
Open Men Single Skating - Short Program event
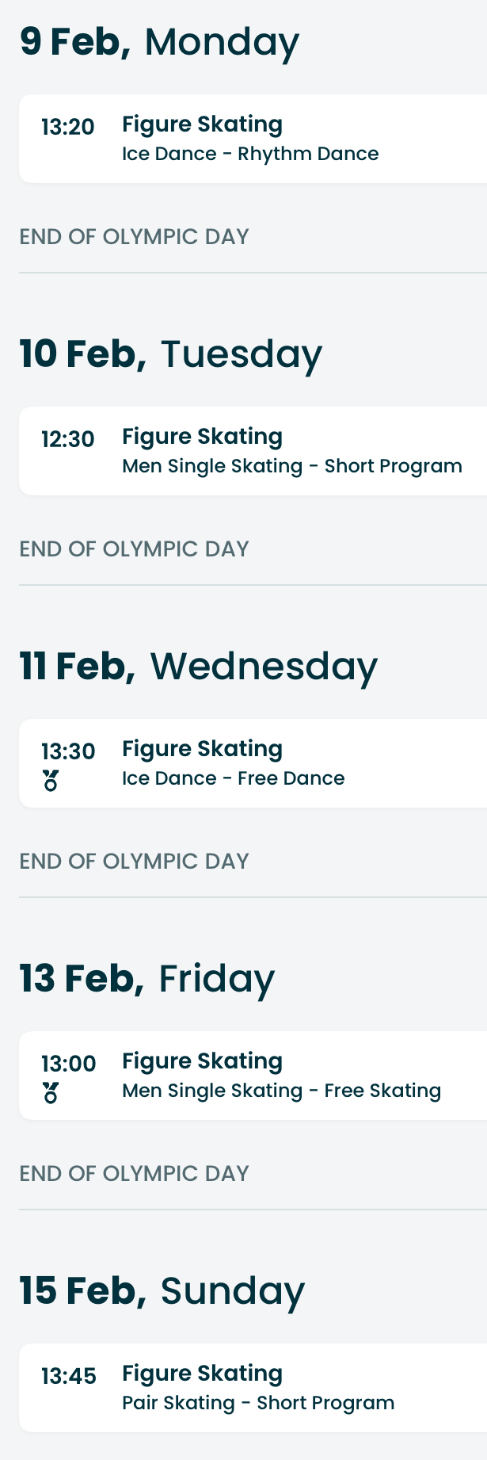pos(291,466)
